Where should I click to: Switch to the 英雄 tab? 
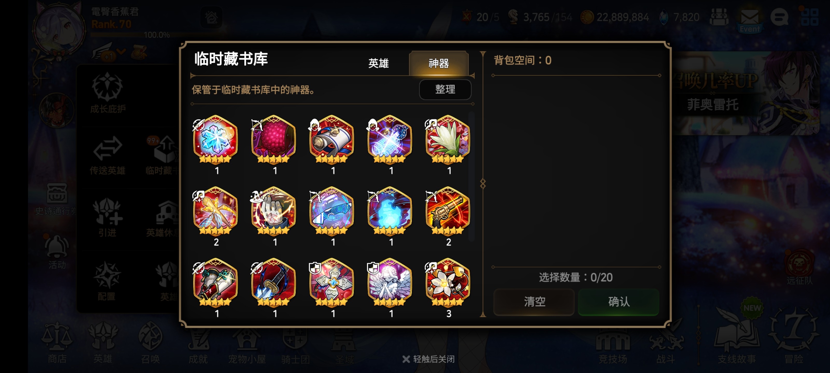coord(379,63)
